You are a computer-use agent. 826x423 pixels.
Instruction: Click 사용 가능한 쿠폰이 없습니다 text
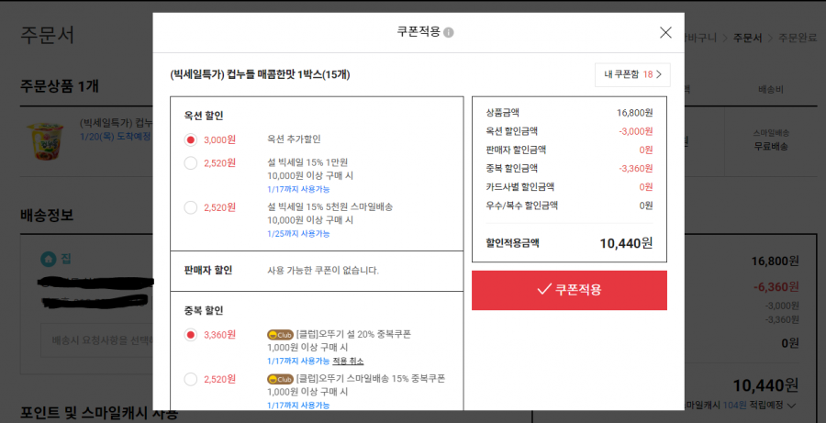[323, 272]
